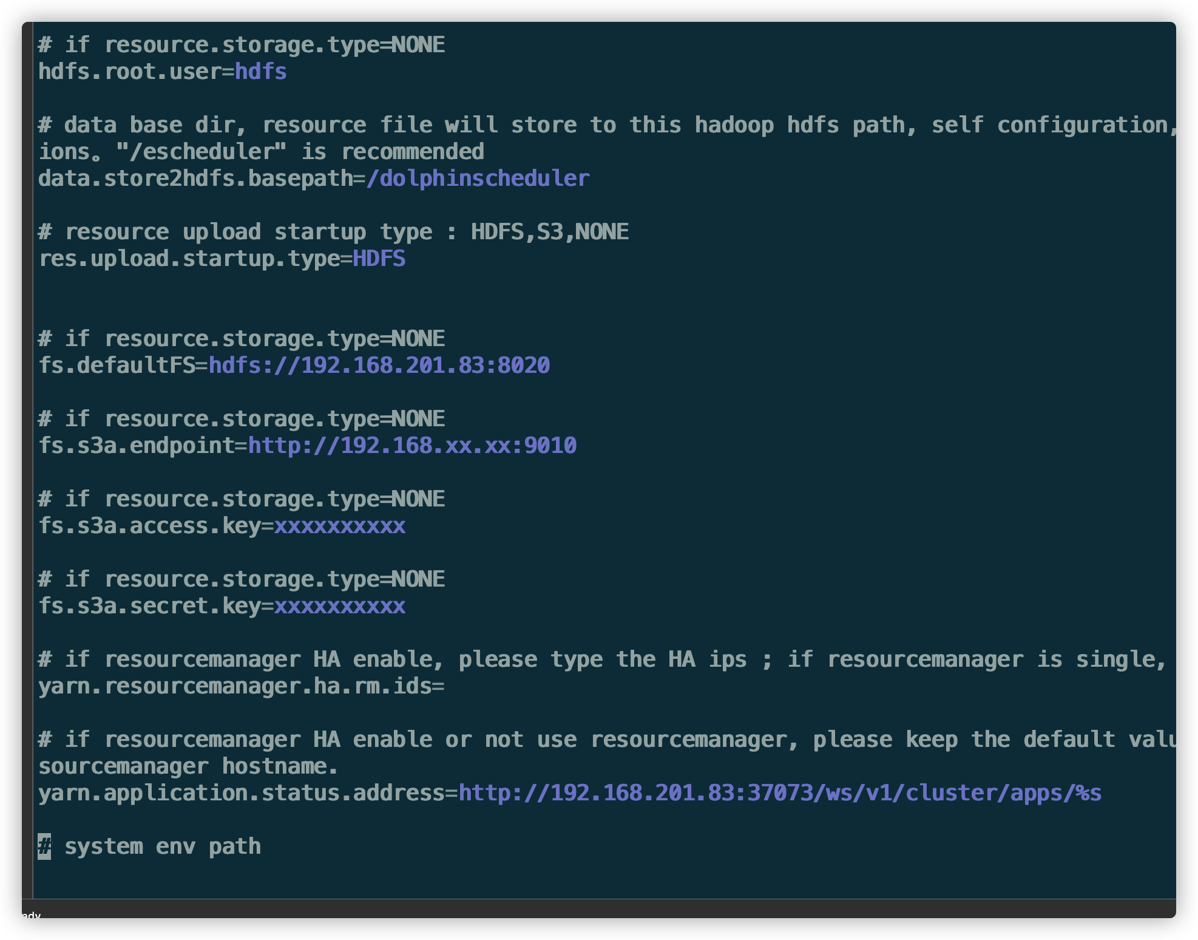
Task: Click the status bar at the window bottom
Action: (598, 908)
